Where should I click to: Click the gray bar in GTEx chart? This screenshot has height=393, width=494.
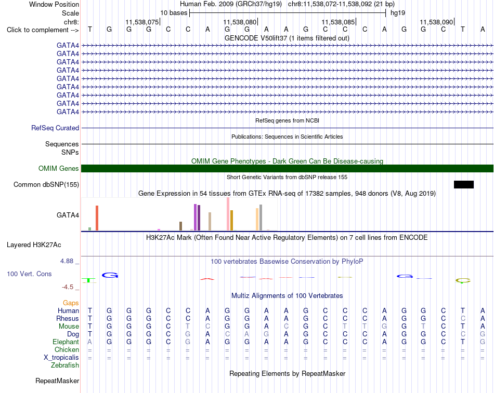[x=261, y=218]
